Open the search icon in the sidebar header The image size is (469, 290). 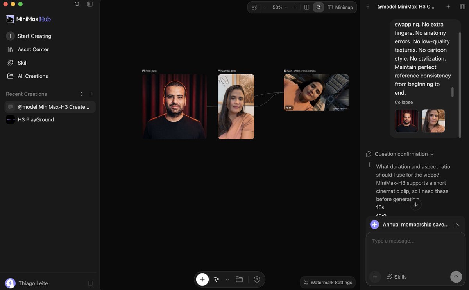(77, 4)
